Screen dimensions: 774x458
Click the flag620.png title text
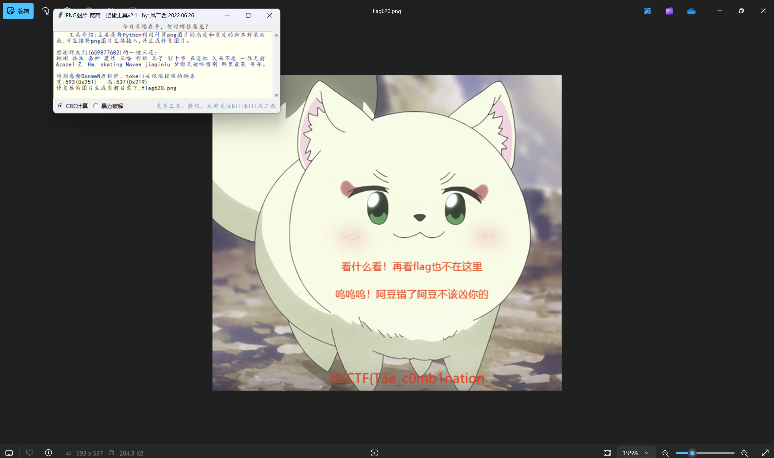pyautogui.click(x=387, y=11)
